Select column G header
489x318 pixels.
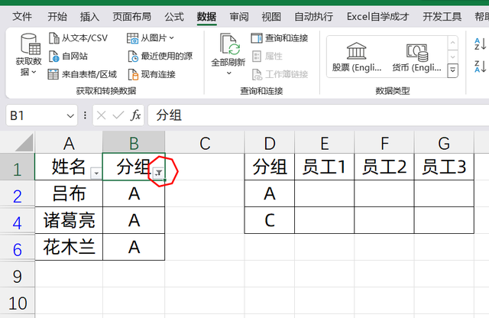pyautogui.click(x=444, y=143)
